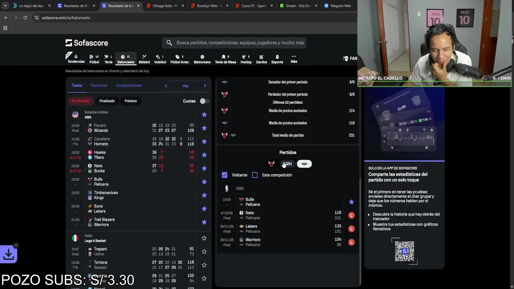The image size is (514, 289).
Task: Open the Tenis de Mesa section
Action: tap(225, 59)
